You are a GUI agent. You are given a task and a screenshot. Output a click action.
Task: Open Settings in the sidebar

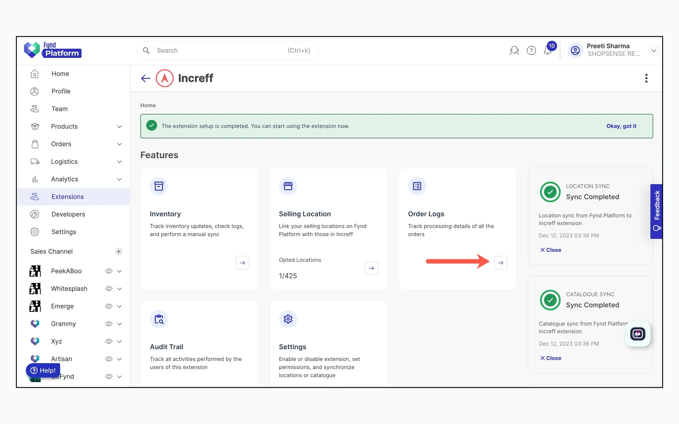pyautogui.click(x=73, y=232)
